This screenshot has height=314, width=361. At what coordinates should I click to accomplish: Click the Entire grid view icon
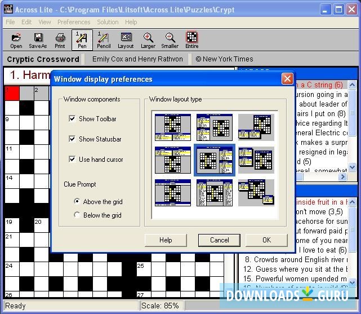[x=192, y=40]
